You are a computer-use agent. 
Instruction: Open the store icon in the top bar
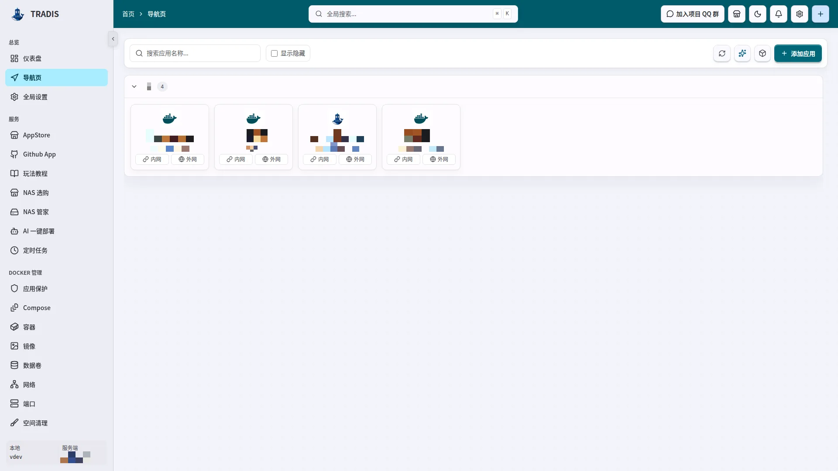[x=737, y=14]
